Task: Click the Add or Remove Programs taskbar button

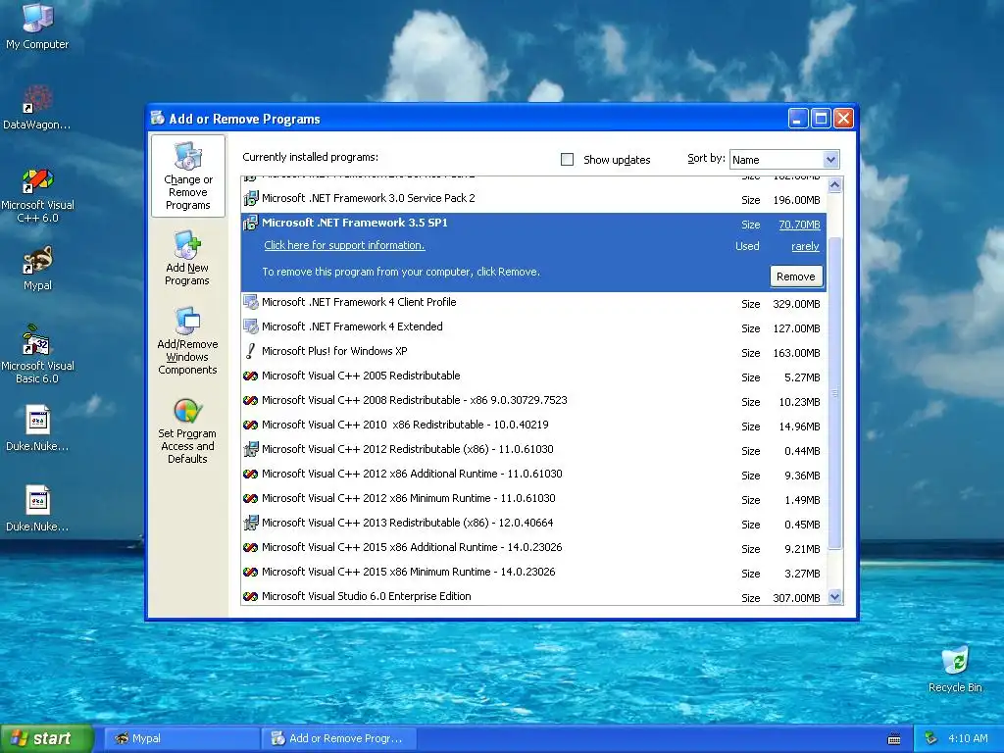Action: pos(339,738)
